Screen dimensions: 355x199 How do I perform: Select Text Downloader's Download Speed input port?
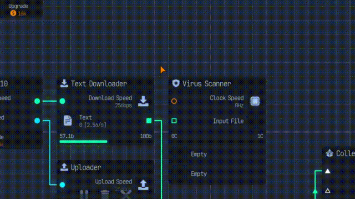coord(62,101)
